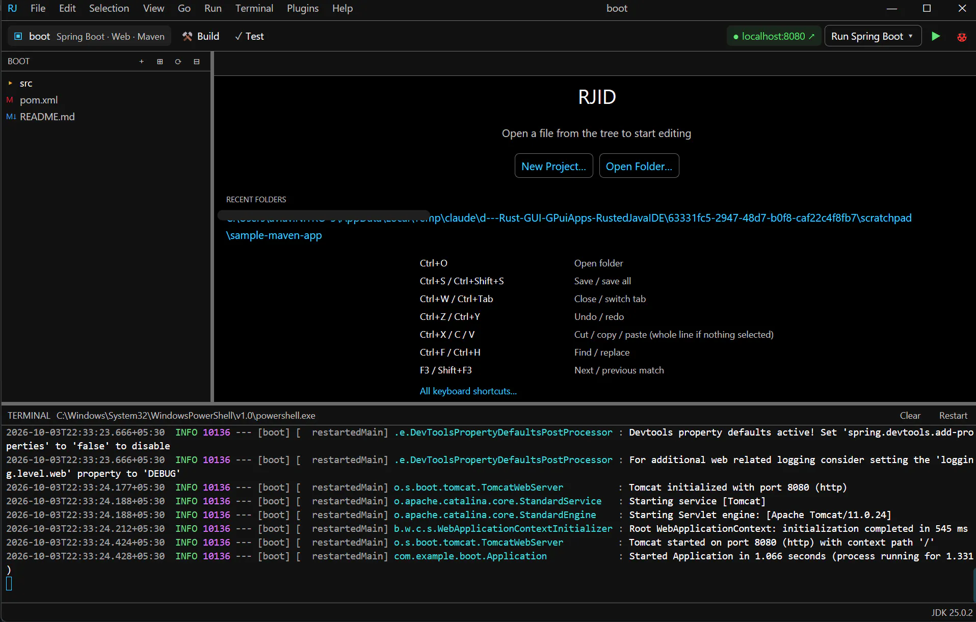This screenshot has width=976, height=622.
Task: Click the BOOT explorer panel title
Action: (19, 61)
